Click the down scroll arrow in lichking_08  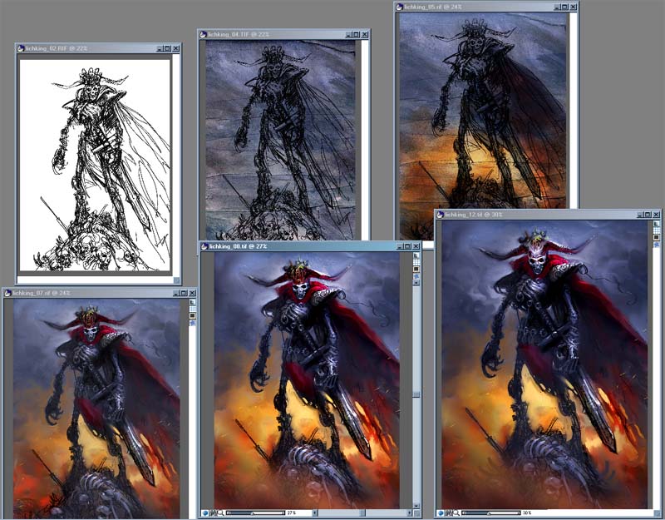pyautogui.click(x=416, y=506)
